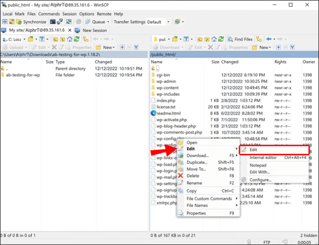Open the terminal console icon
The width and height of the screenshot is (319, 245).
pos(53,22)
